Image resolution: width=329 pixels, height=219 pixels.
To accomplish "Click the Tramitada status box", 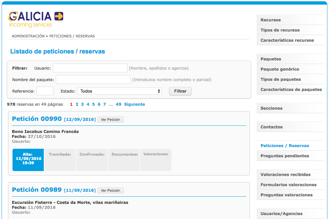I will [60, 160].
